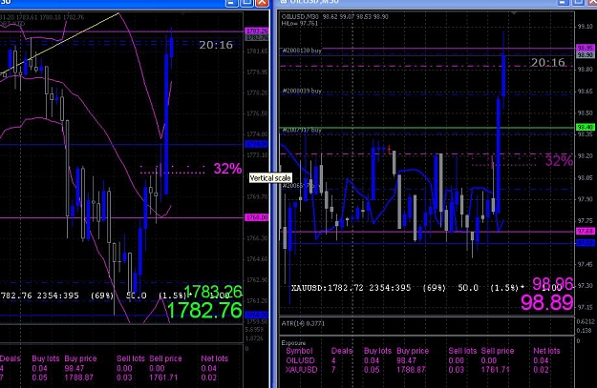Click the blue 97.60 tag on OILUSD scale
Screen dimensions: 597x388
[585, 243]
